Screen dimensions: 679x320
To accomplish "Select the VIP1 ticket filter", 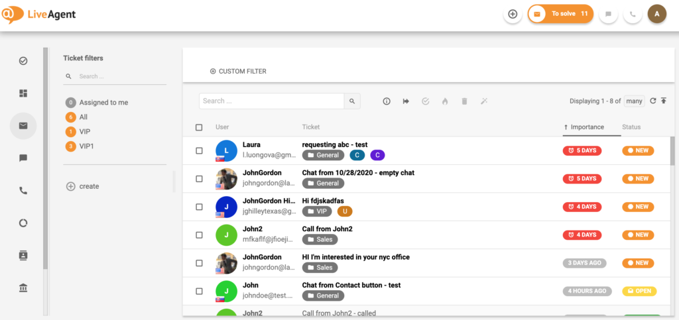I will [86, 146].
